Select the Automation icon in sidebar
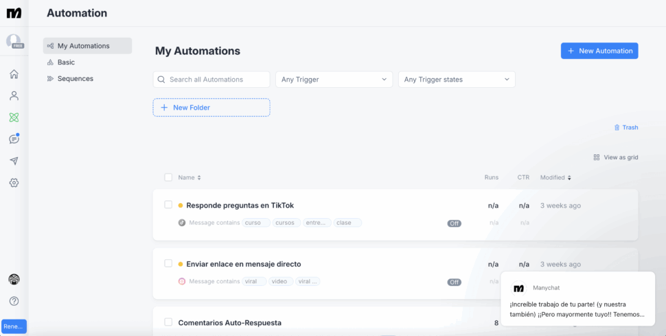 (x=14, y=117)
